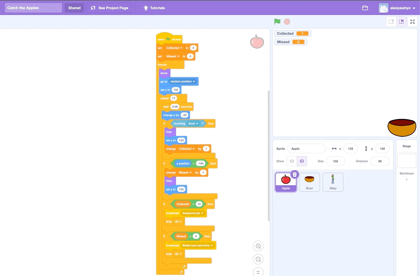Zoom out of the code workspace
This screenshot has height=276, width=420.
[258, 259]
